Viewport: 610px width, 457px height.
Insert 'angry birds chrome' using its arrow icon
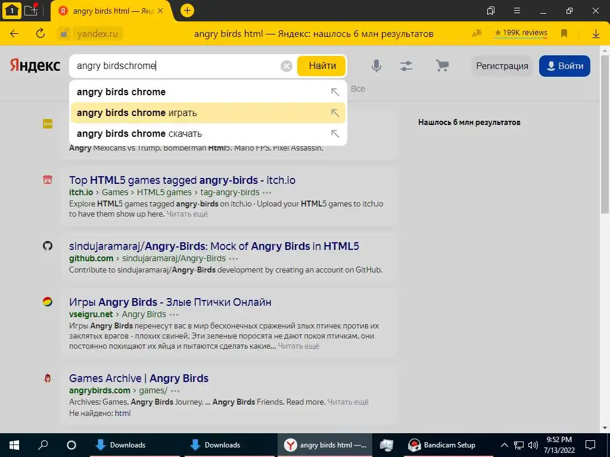335,92
